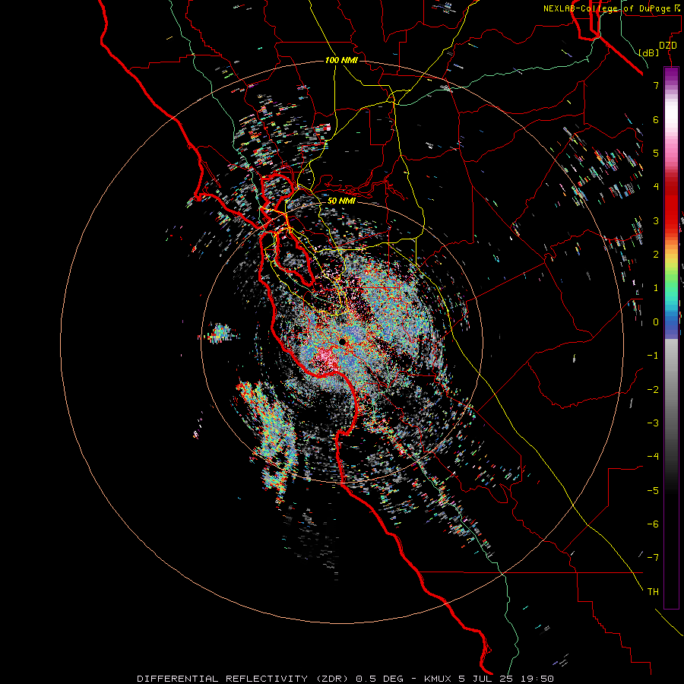
Task: Click the black radar site dot at center
Action: pyautogui.click(x=343, y=341)
